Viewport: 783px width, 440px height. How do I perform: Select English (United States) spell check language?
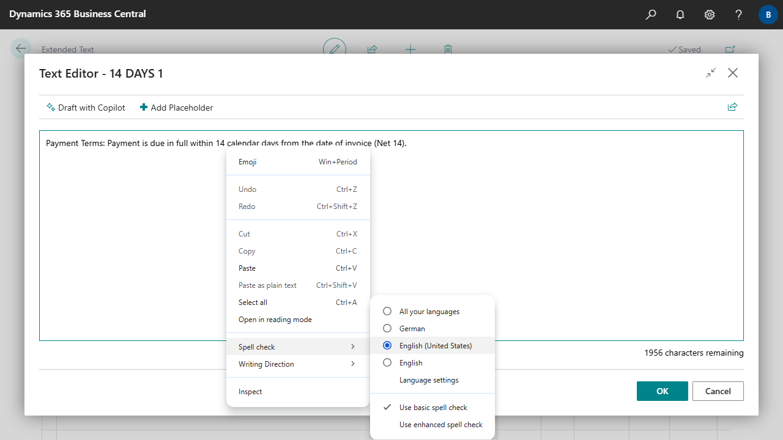tap(432, 346)
